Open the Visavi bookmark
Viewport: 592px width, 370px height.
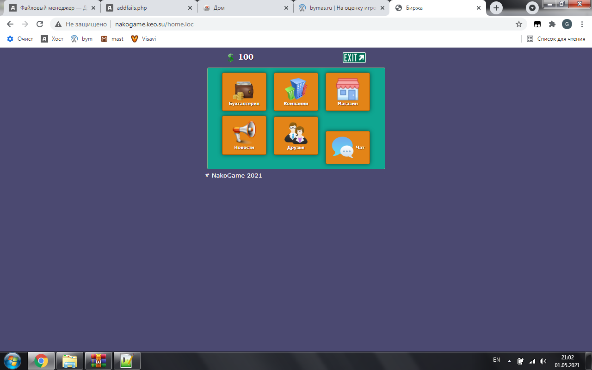click(143, 39)
